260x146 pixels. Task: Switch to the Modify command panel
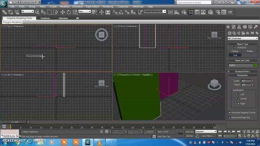point(234,27)
